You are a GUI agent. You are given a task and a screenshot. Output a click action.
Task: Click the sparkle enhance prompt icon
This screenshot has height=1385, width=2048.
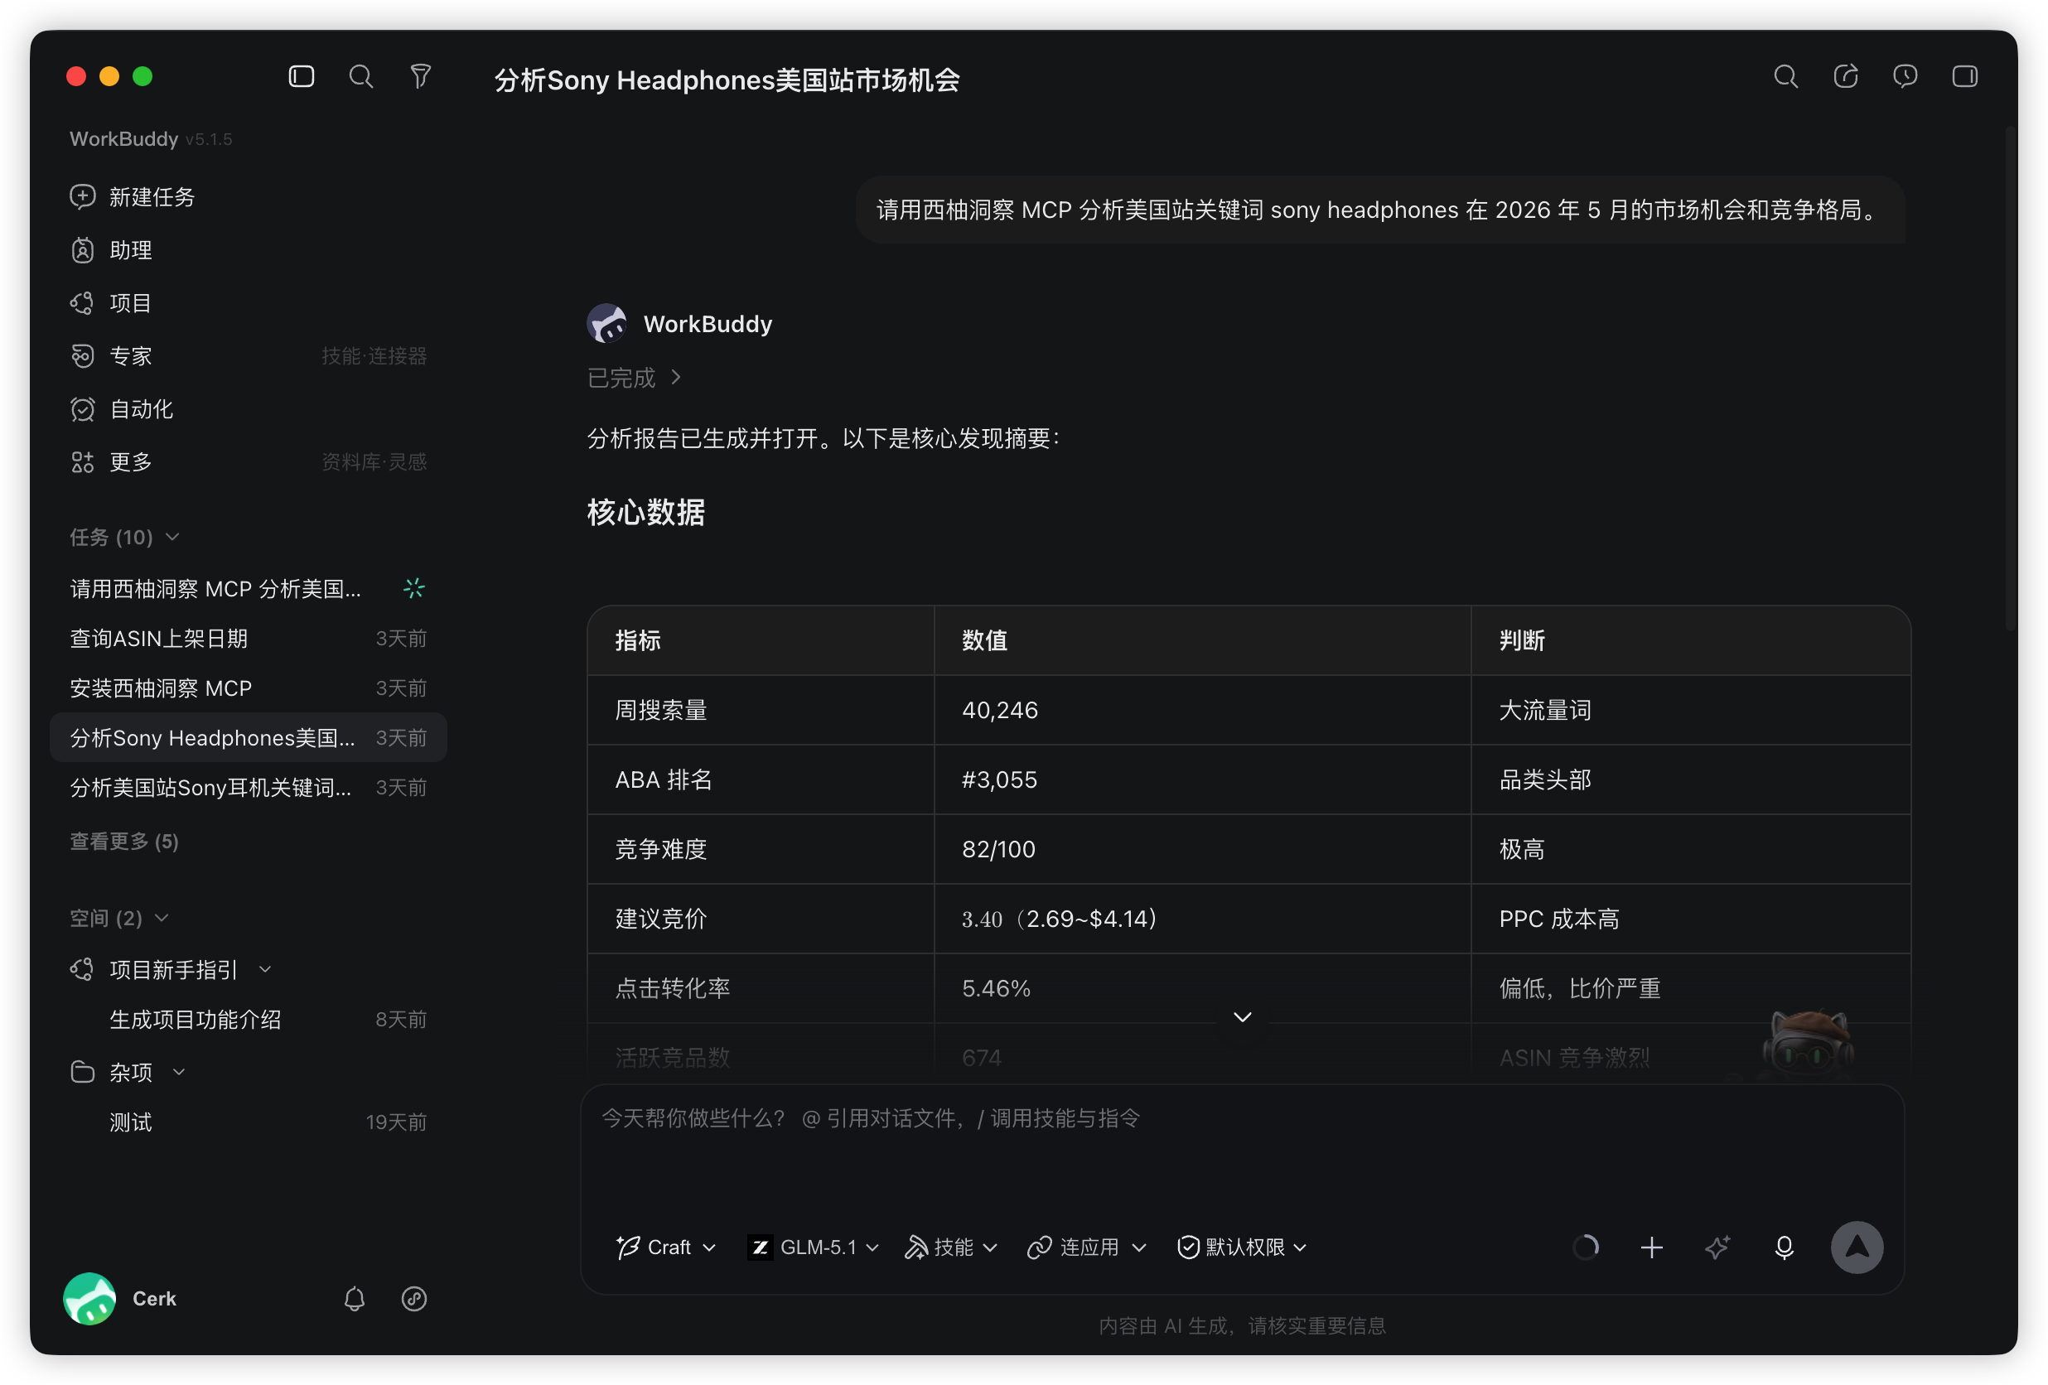coord(1717,1247)
